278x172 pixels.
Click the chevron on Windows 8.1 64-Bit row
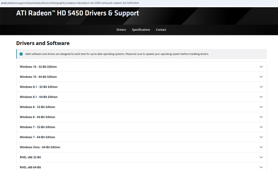(x=261, y=97)
